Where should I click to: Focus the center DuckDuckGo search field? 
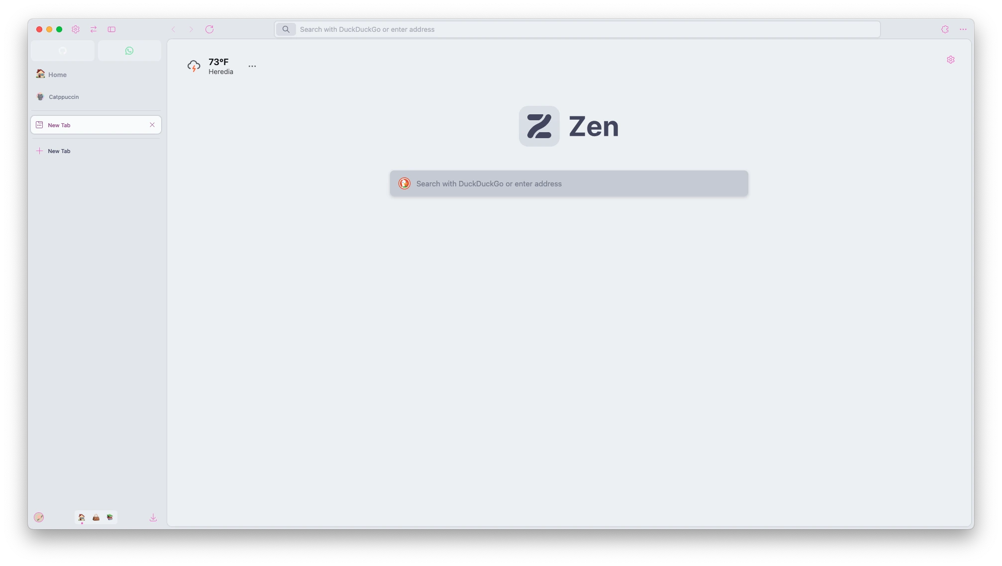click(569, 183)
